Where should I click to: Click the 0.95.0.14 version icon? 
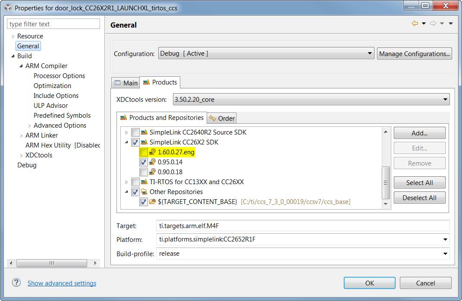[x=152, y=162]
